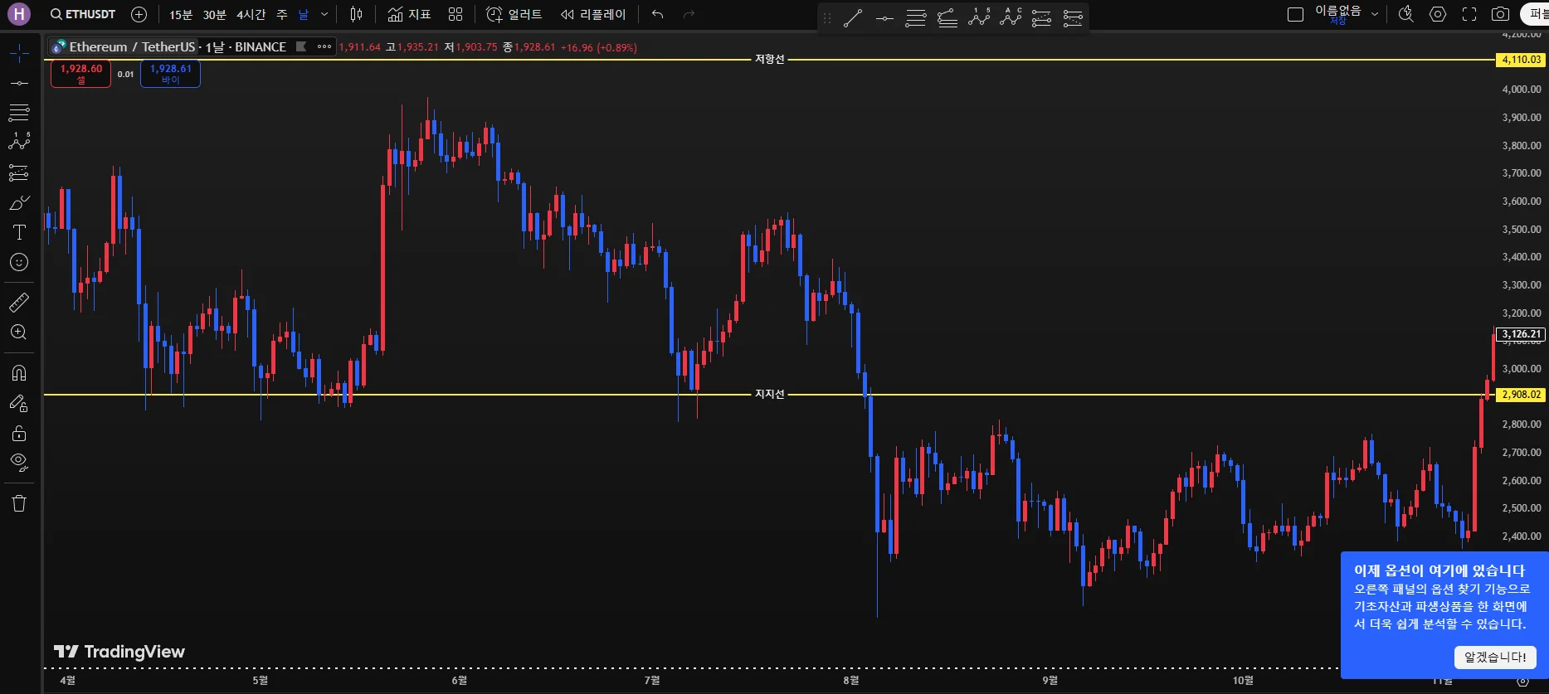Open the candlestick chart type selector
Screen dimensions: 1549x694
tap(357, 14)
